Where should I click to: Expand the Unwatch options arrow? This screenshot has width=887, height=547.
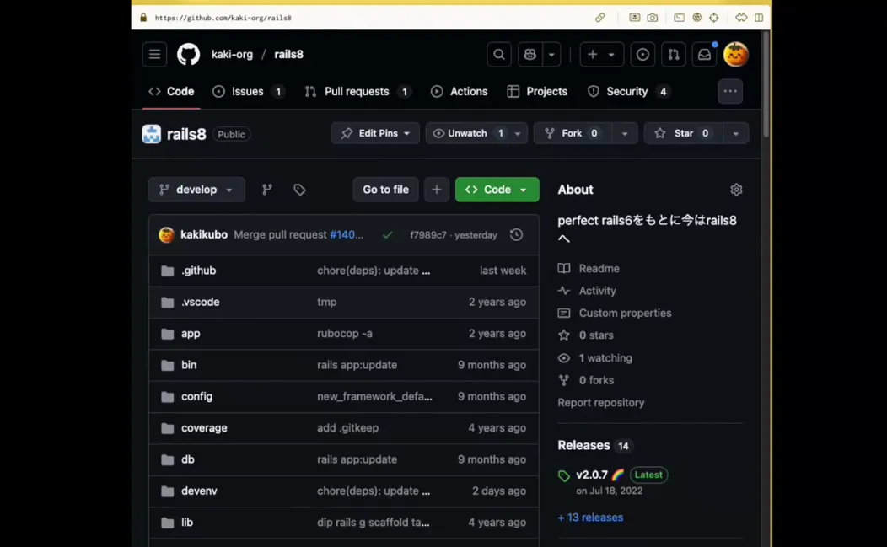pos(518,133)
